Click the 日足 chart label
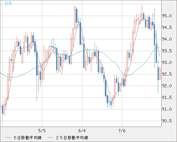The height and width of the screenshot is (142, 177). click(8, 3)
